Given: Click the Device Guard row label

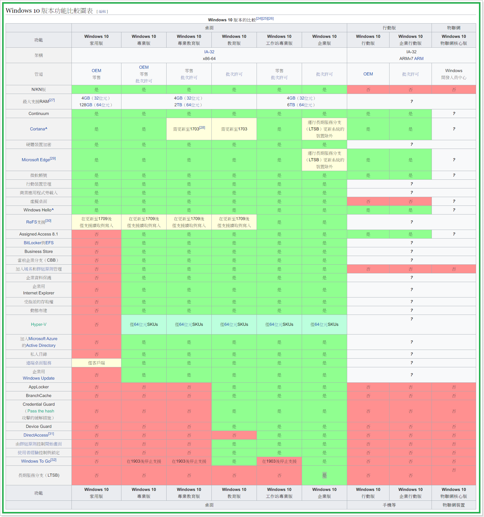Looking at the screenshot, I should [39, 426].
